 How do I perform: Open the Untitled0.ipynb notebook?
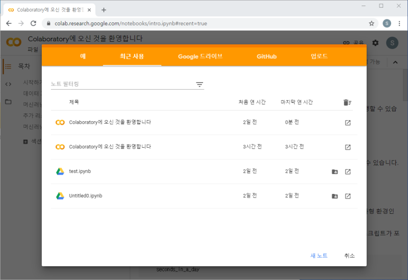(x=86, y=195)
